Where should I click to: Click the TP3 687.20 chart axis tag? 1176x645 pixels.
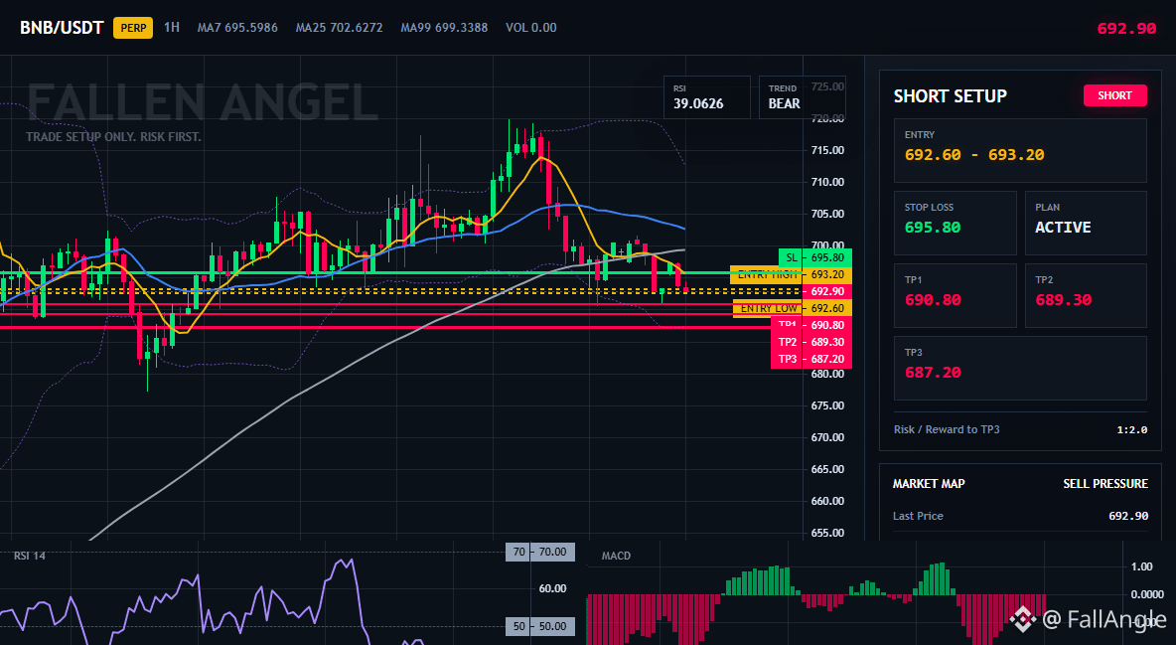(811, 359)
